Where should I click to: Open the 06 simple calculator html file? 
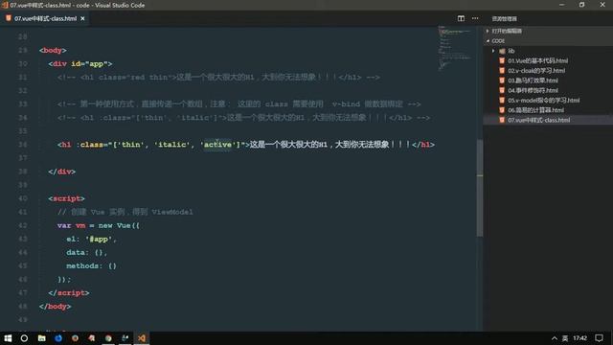tap(535, 110)
